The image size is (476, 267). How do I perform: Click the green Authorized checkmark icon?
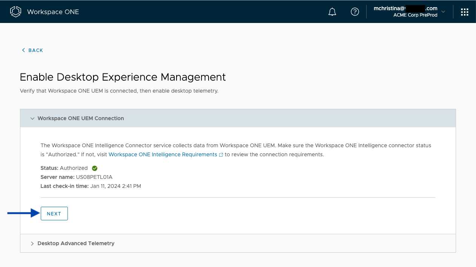(x=95, y=168)
